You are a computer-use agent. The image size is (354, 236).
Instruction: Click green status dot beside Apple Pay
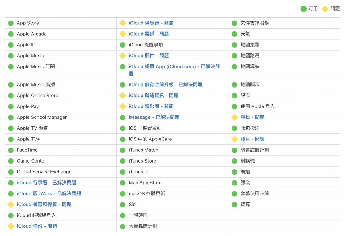tap(11, 106)
